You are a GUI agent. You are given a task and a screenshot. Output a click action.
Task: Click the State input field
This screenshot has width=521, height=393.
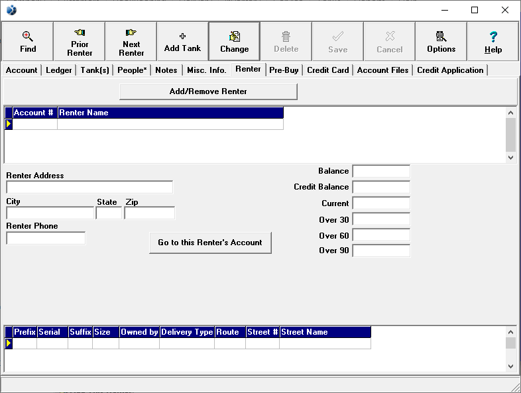109,213
